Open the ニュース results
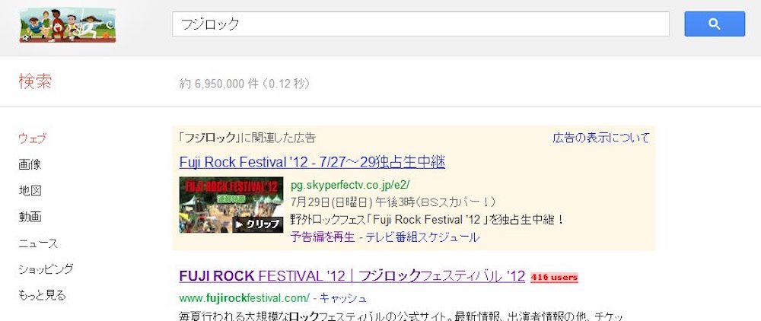This screenshot has height=321, width=761. click(38, 243)
